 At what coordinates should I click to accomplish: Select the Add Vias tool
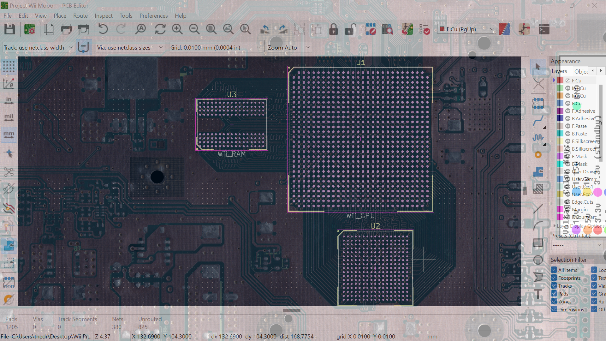(x=538, y=155)
